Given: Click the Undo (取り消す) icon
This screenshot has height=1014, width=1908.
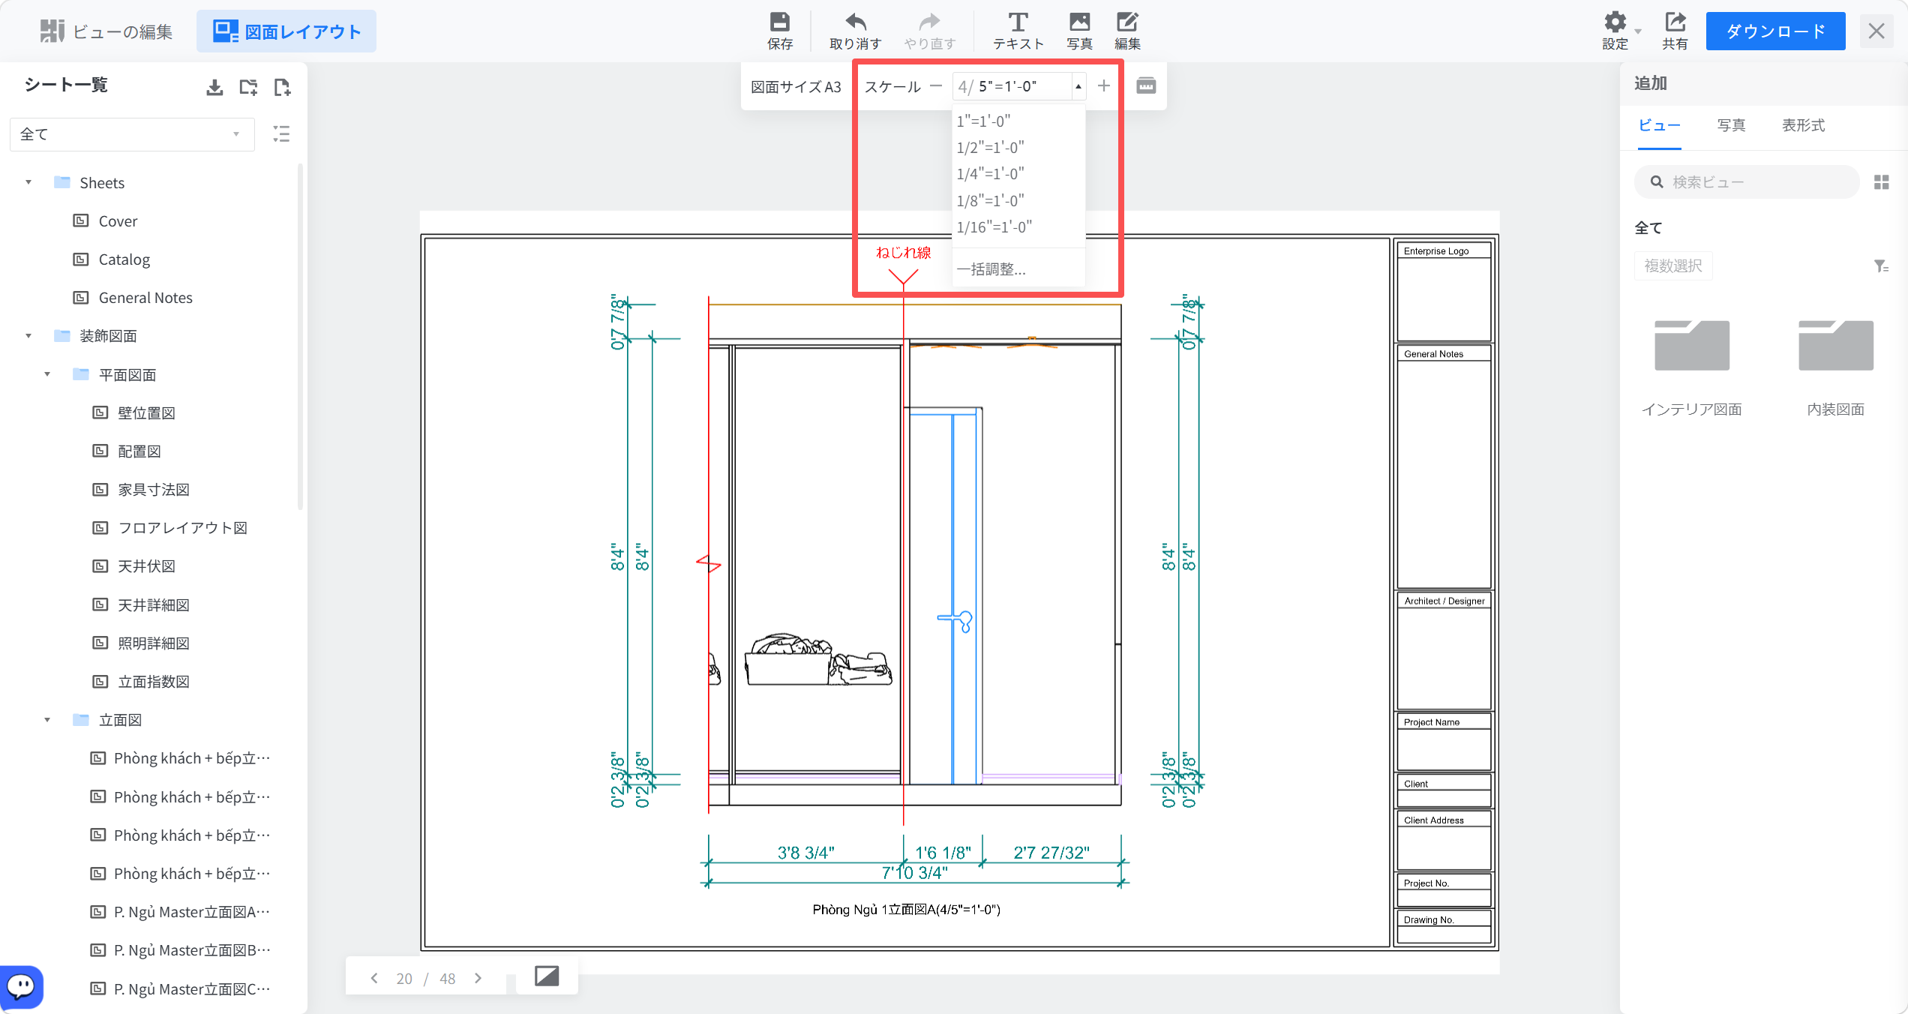Looking at the screenshot, I should click(x=855, y=31).
